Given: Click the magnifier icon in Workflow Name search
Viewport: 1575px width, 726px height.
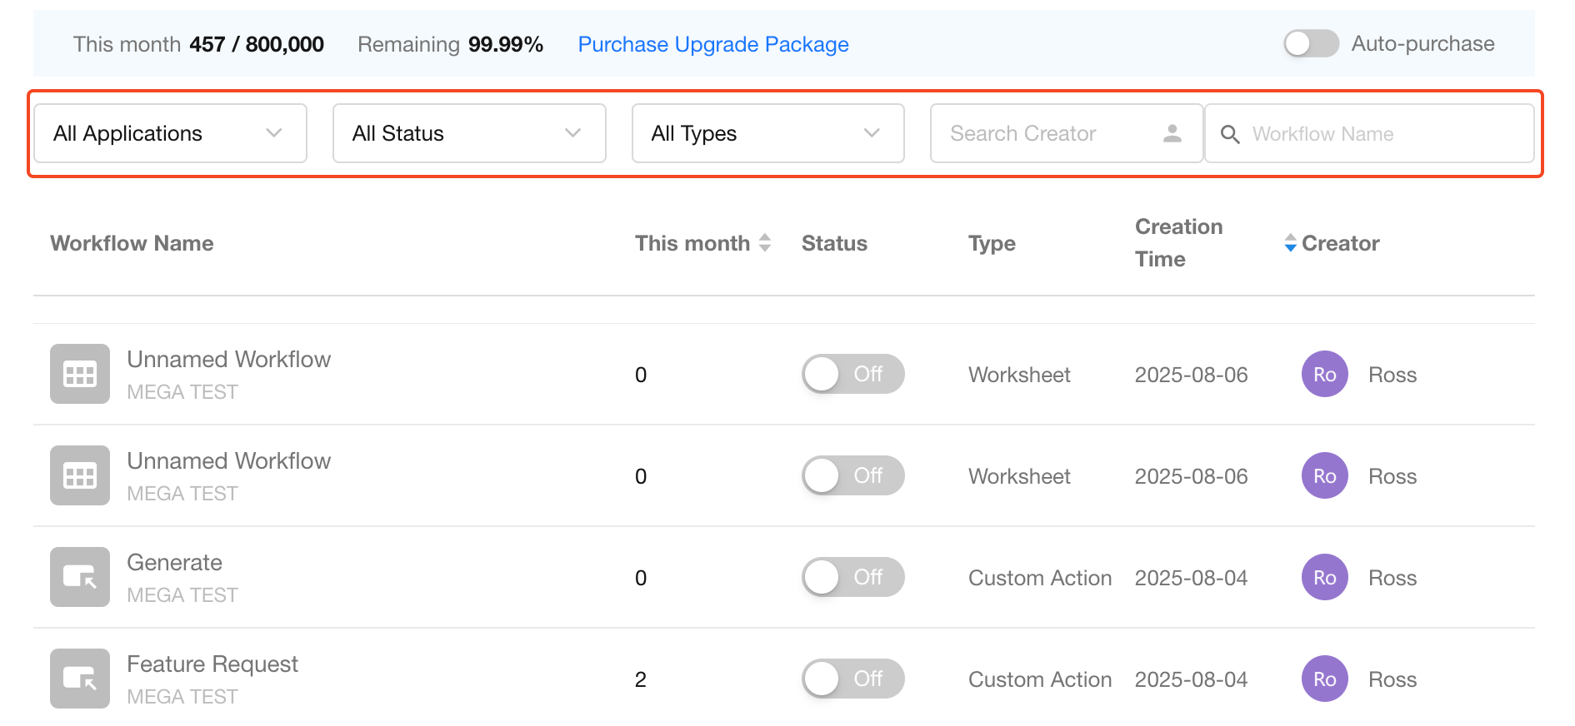Looking at the screenshot, I should 1230,134.
